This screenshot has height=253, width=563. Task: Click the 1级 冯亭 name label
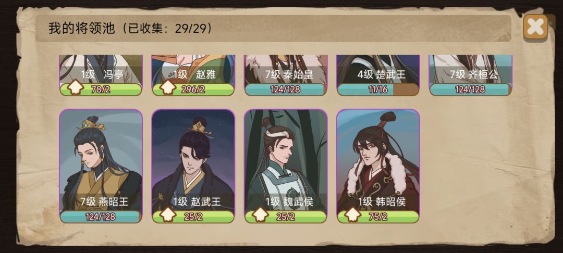102,74
